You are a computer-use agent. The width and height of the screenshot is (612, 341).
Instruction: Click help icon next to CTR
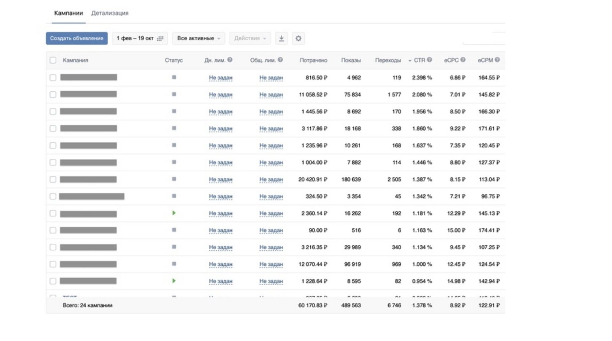[429, 60]
